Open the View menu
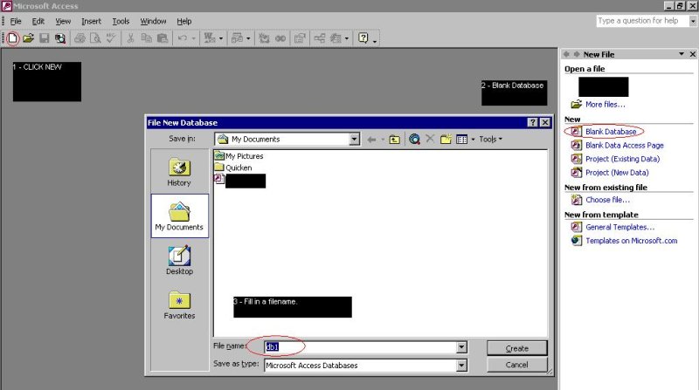This screenshot has height=390, width=699. tap(63, 21)
